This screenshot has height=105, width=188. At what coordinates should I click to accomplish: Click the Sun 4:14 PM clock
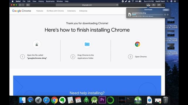click(x=149, y=1)
